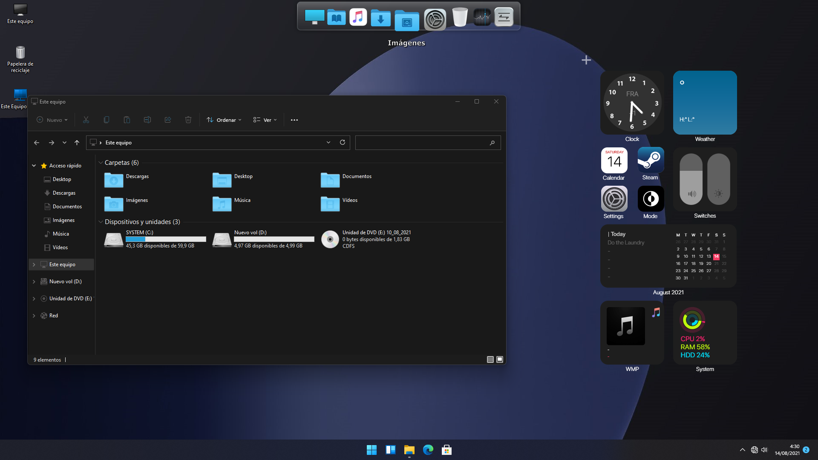Select the Descargas folder in Carpetas
The image size is (818, 460).
(x=127, y=180)
